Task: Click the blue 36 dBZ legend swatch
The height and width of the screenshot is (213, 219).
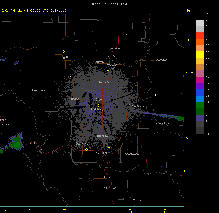Action: coord(200,92)
